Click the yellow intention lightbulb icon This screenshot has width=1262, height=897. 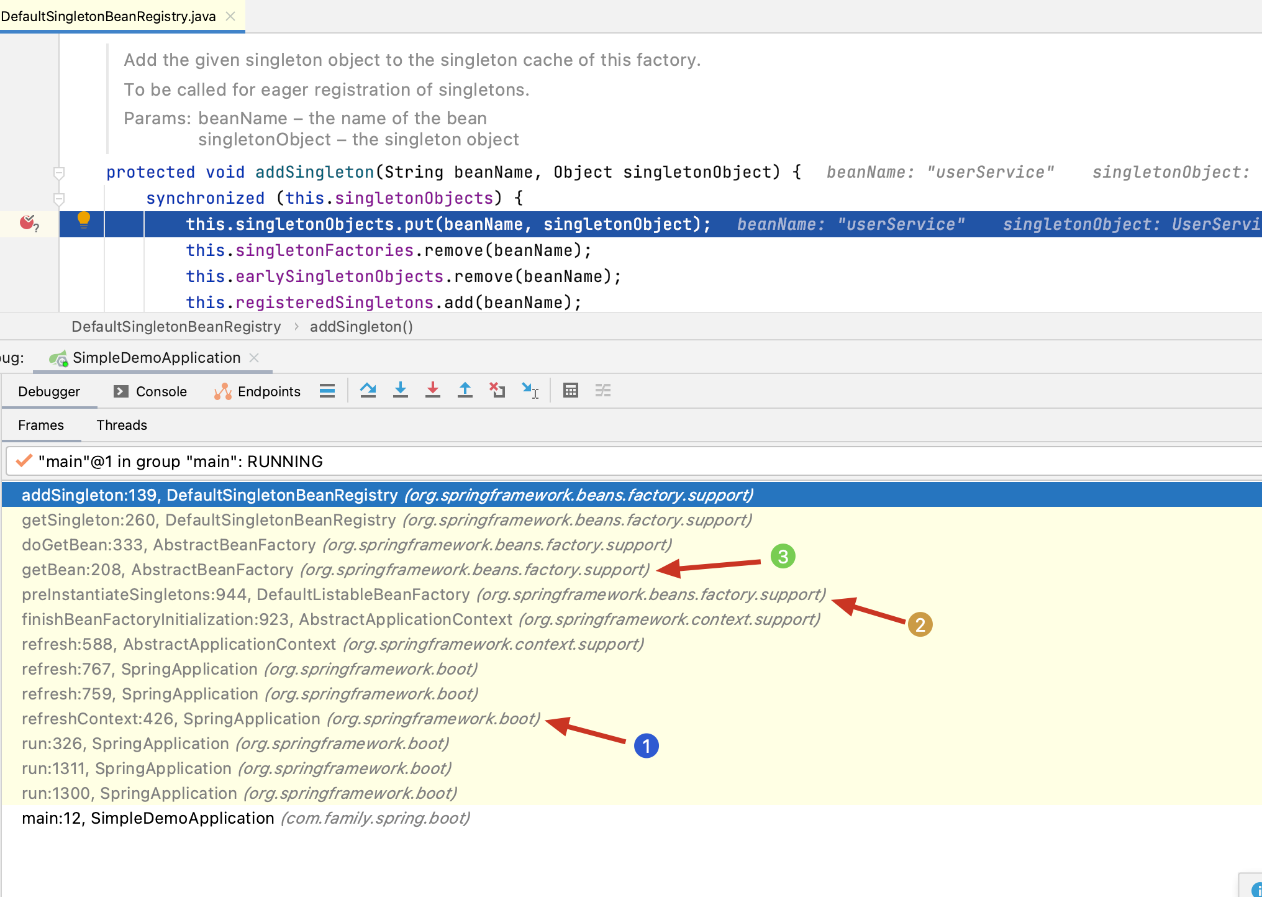click(x=84, y=221)
